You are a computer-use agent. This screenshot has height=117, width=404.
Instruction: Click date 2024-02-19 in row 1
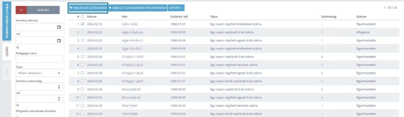tap(95, 24)
